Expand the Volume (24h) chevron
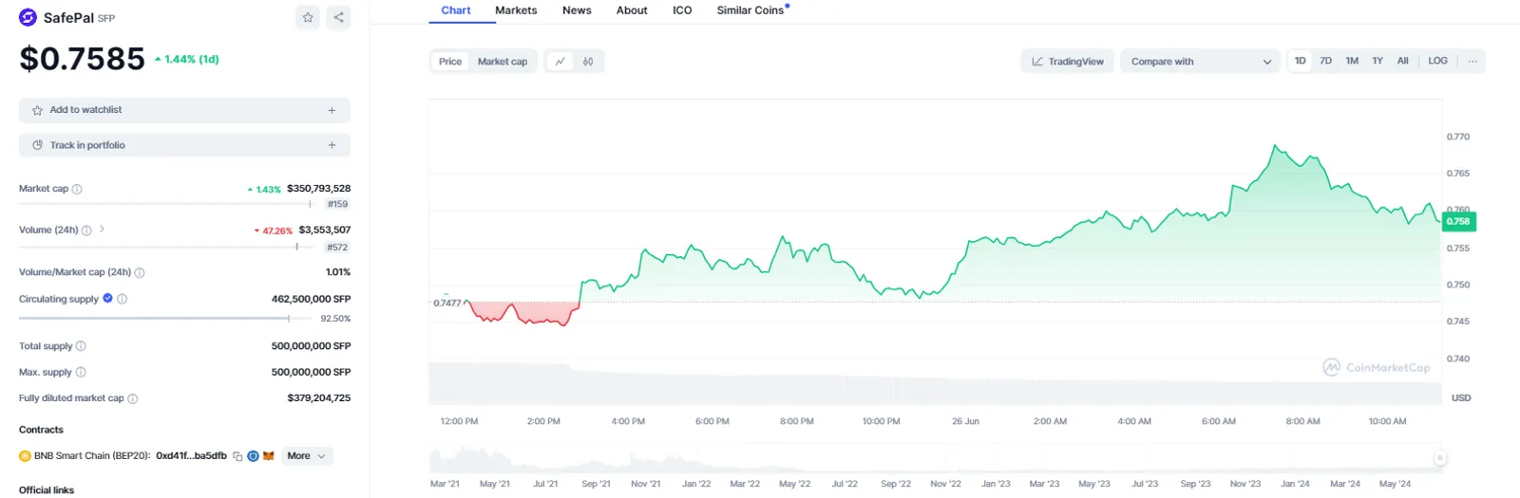Image resolution: width=1520 pixels, height=498 pixels. [x=102, y=230]
